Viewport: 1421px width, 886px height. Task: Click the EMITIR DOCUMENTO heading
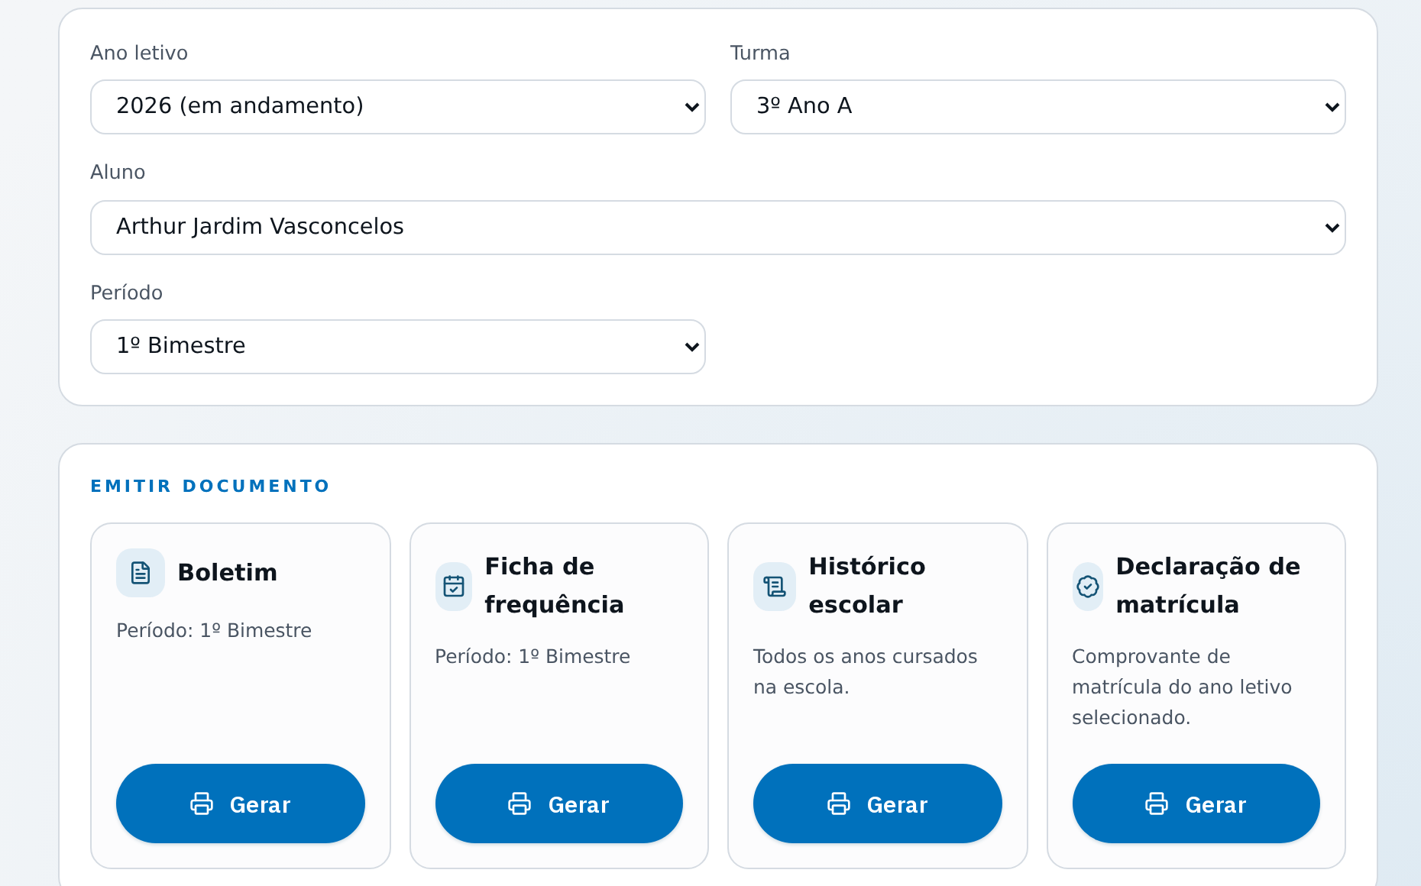click(210, 487)
